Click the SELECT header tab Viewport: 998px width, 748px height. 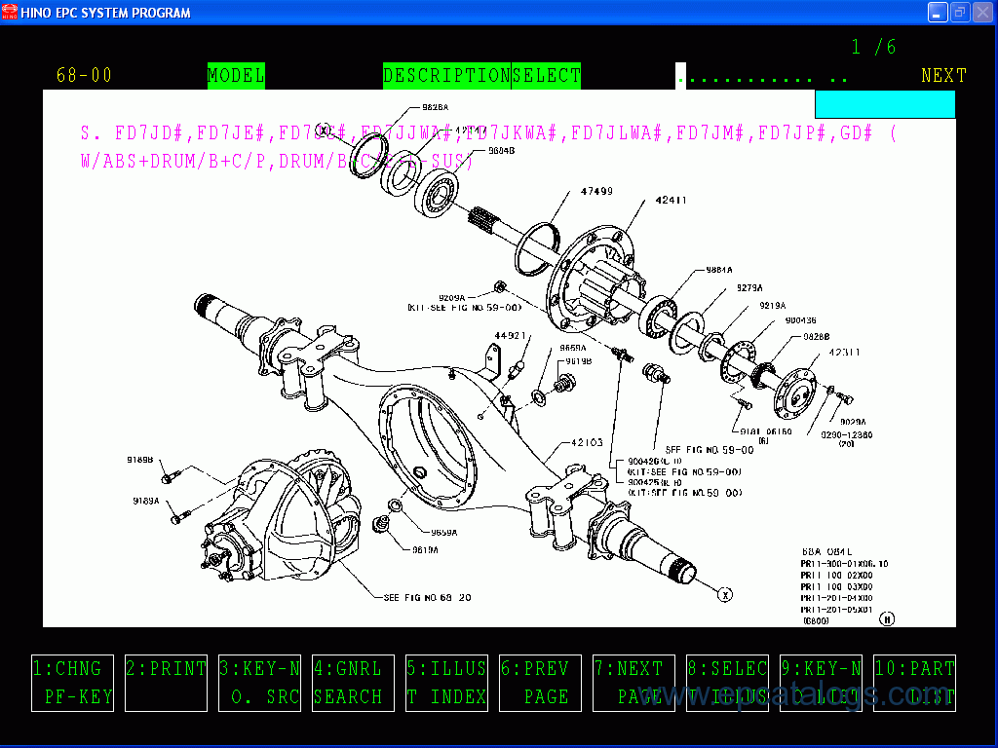click(x=546, y=76)
